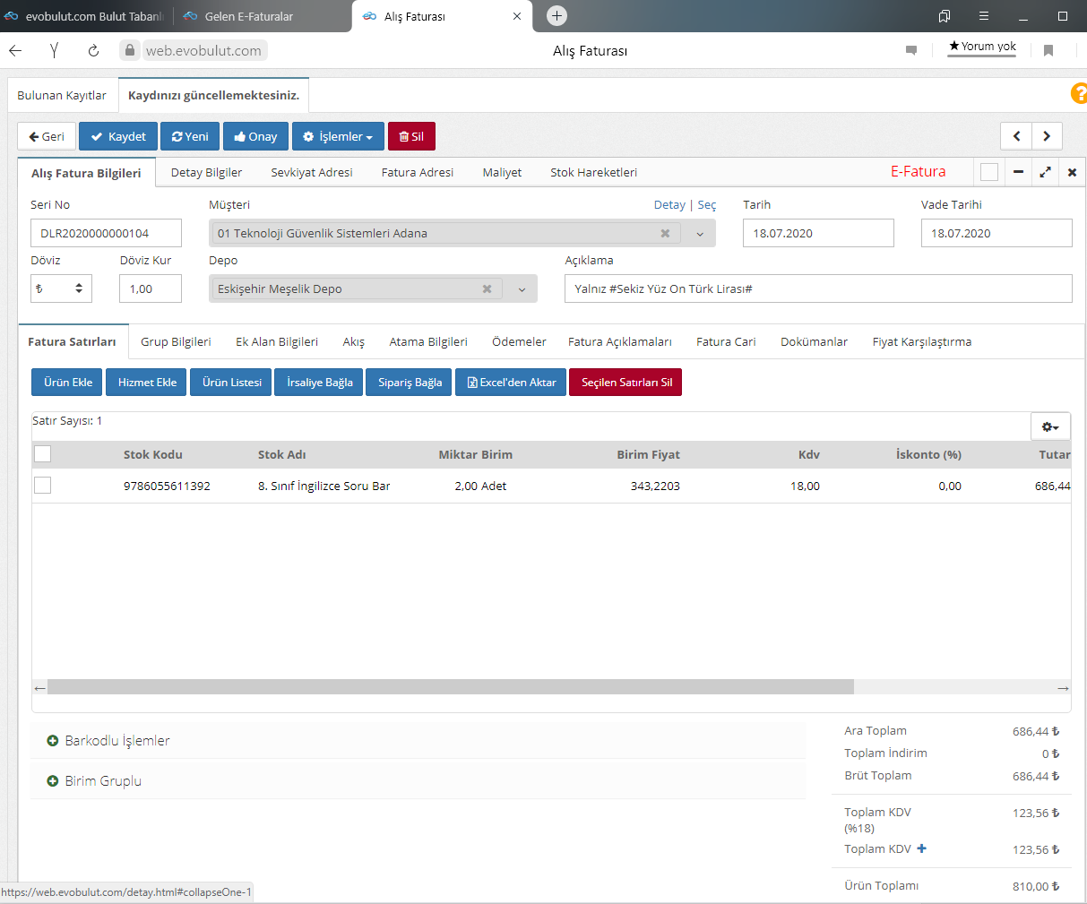Click the Seçilen Satırları Sil button
Image resolution: width=1087 pixels, height=904 pixels.
click(x=626, y=383)
